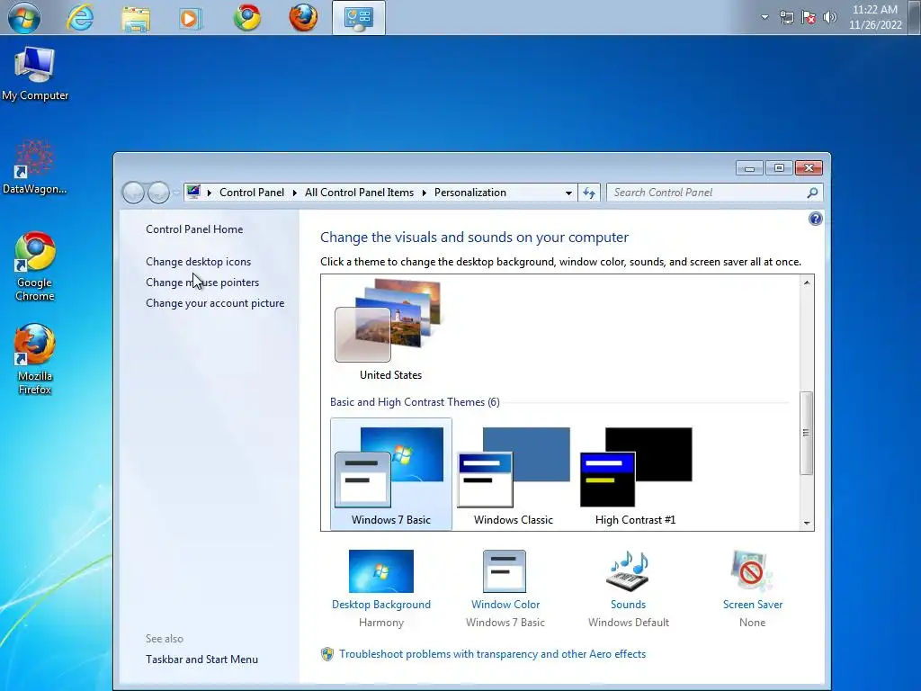Open Desktop Background settings
921x691 pixels.
[381, 588]
